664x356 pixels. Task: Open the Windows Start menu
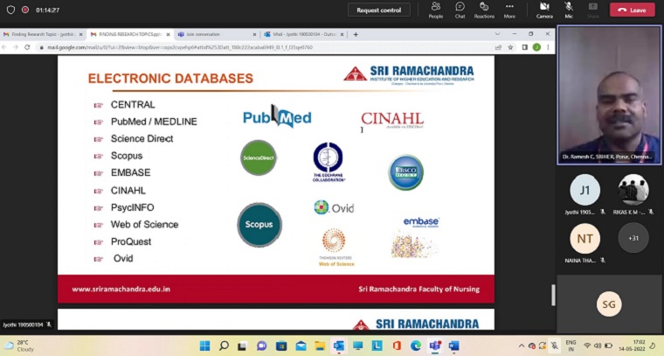pyautogui.click(x=204, y=346)
